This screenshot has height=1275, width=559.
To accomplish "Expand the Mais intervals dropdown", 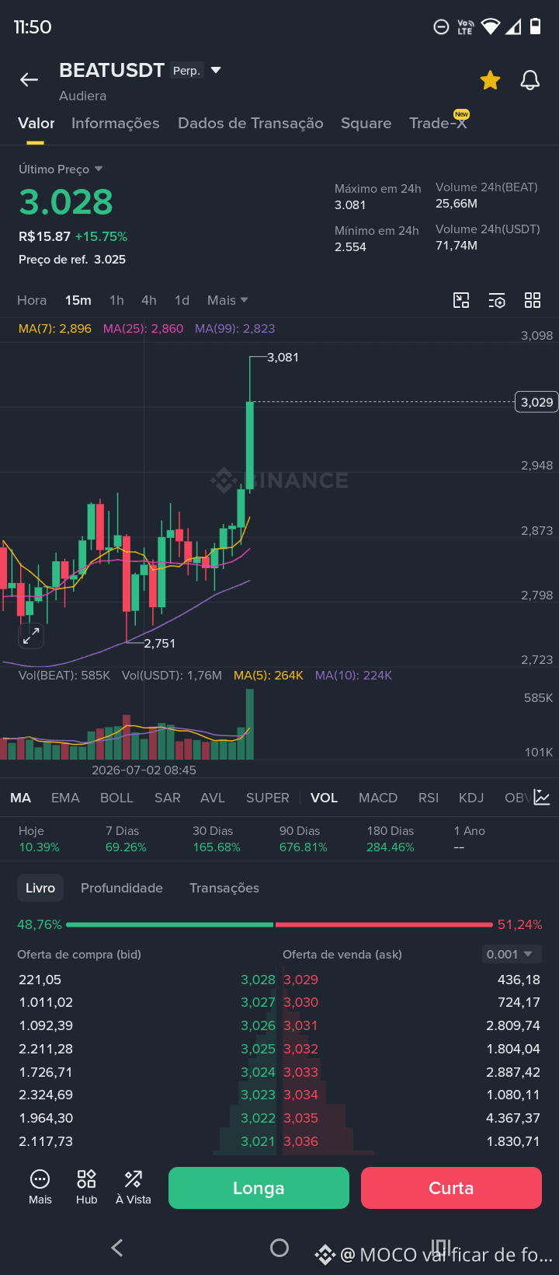I will coord(227,300).
